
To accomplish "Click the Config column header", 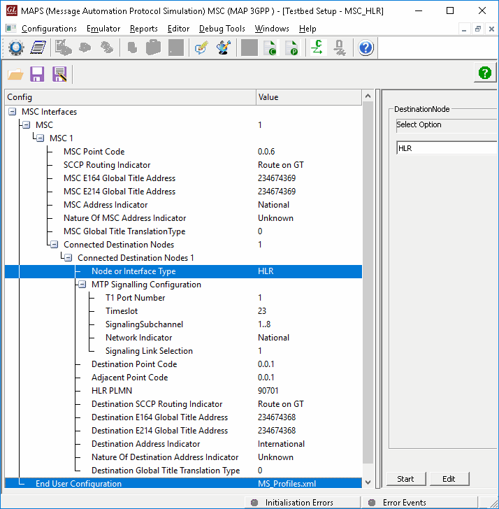I will (131, 97).
